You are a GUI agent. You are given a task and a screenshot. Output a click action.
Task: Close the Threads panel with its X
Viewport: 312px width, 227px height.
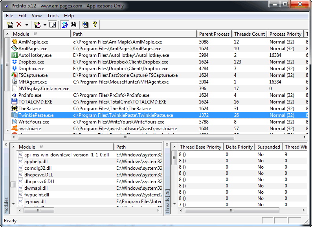(x=167, y=145)
